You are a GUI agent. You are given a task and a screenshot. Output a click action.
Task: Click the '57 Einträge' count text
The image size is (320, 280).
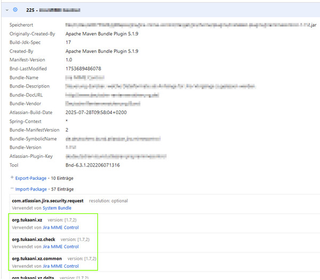pyautogui.click(x=62, y=189)
